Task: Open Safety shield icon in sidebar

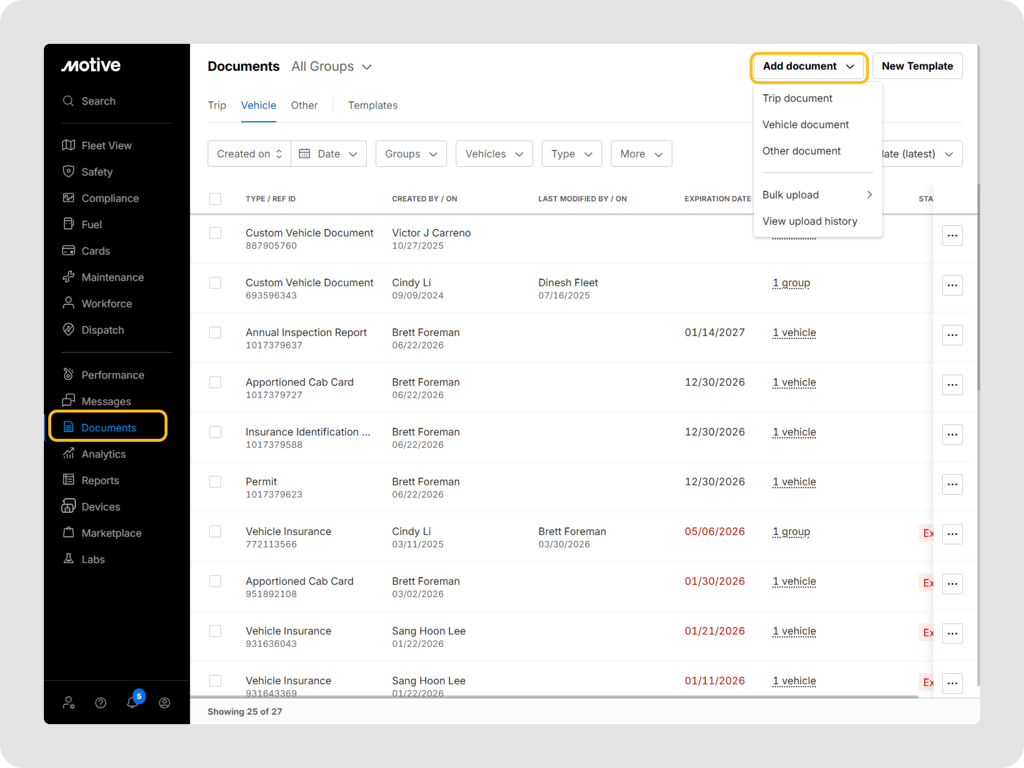Action: click(68, 171)
